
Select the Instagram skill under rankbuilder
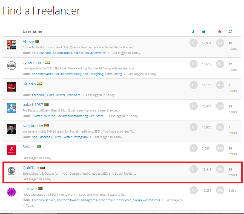coord(81,137)
